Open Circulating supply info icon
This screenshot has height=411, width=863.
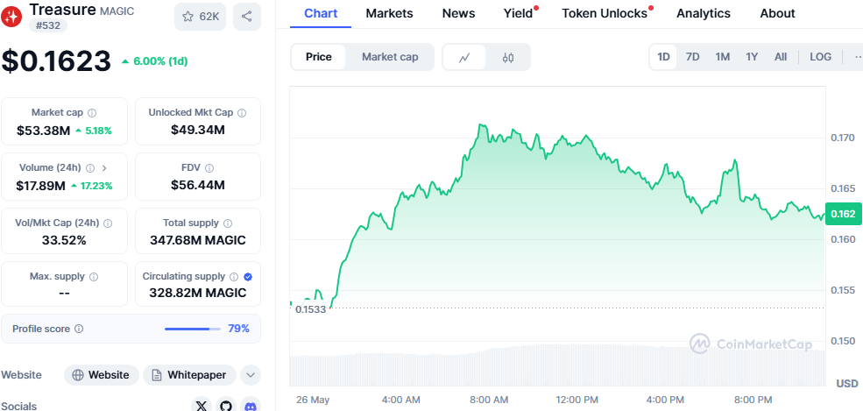click(x=234, y=277)
